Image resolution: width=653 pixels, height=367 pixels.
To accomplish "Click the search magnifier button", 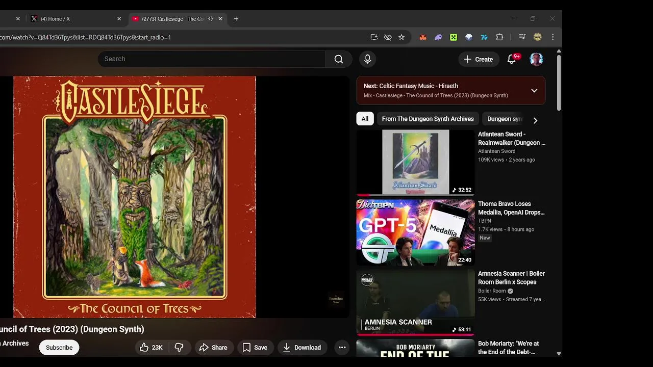I will tap(339, 59).
